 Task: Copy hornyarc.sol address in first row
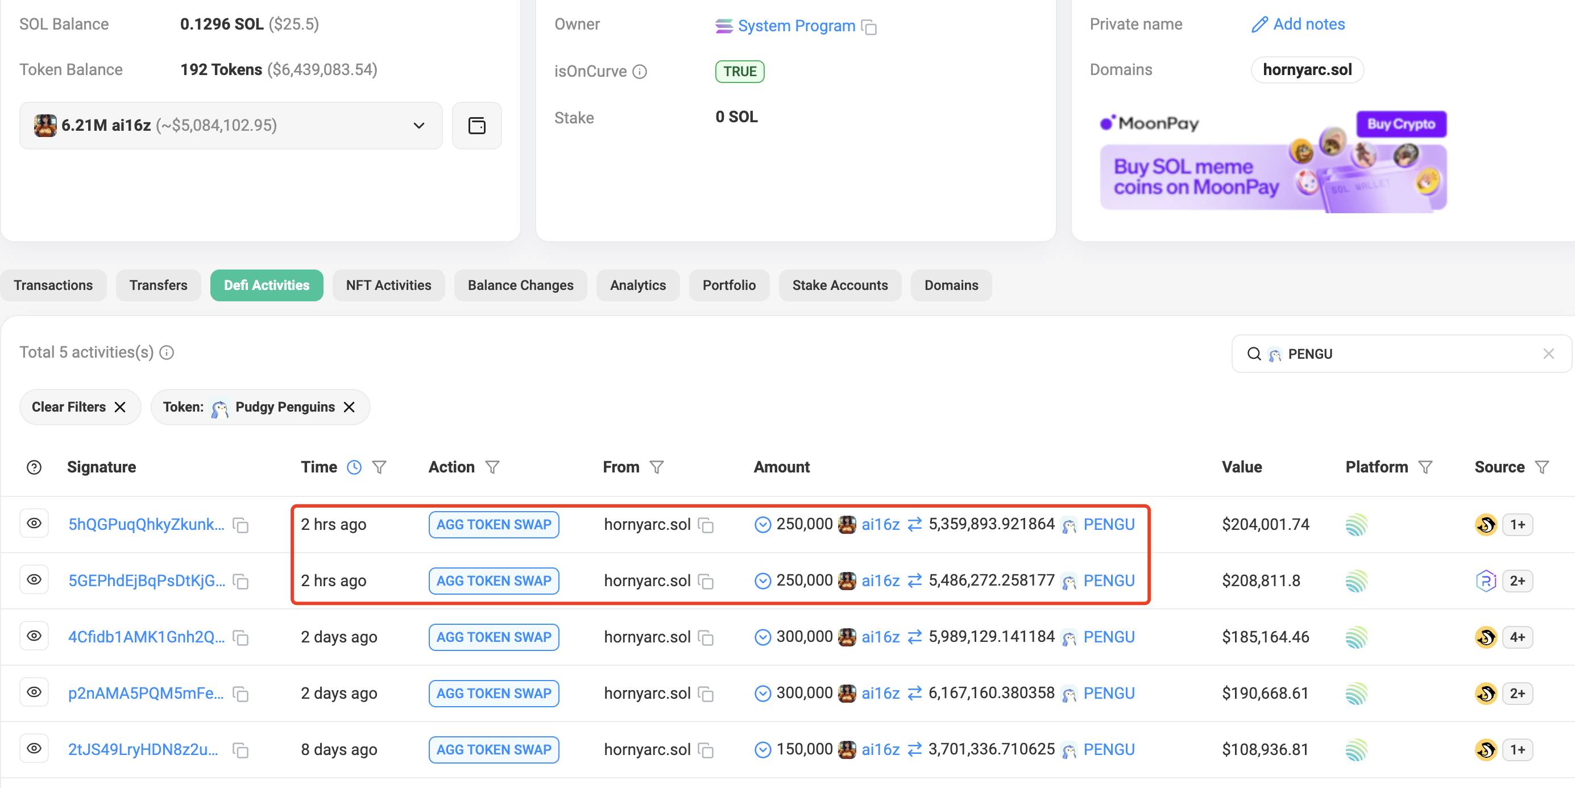(706, 525)
